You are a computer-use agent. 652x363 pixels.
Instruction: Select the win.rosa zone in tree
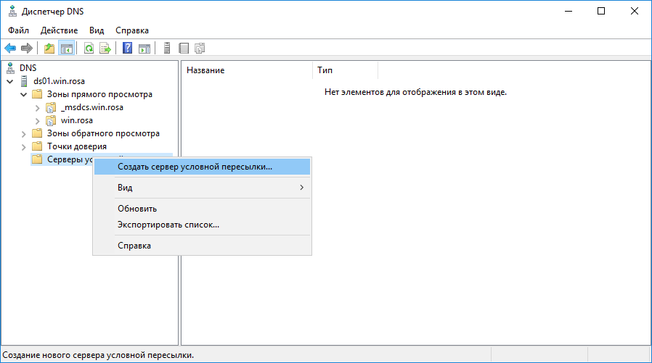pos(77,120)
